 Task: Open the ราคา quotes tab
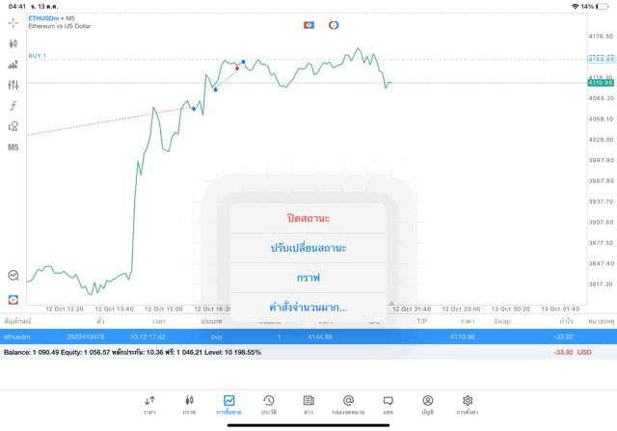(149, 404)
